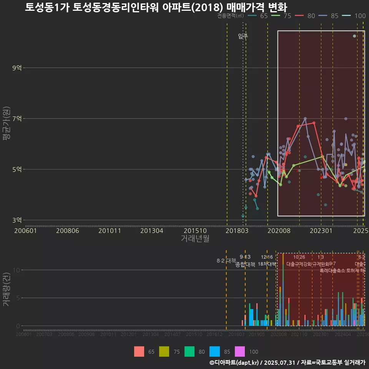Click the 200908 label on volume chart axis
This screenshot has height=369, width=369.
click(86, 334)
